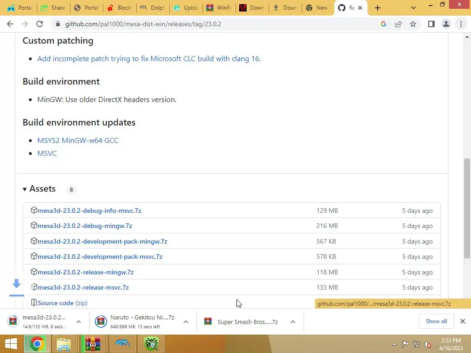Open WinRAR from the taskbar
Screen dimensions: 471x353
93,344
